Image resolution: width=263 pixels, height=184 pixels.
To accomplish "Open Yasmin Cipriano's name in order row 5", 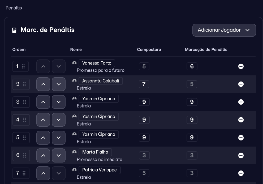I will tap(99, 134).
